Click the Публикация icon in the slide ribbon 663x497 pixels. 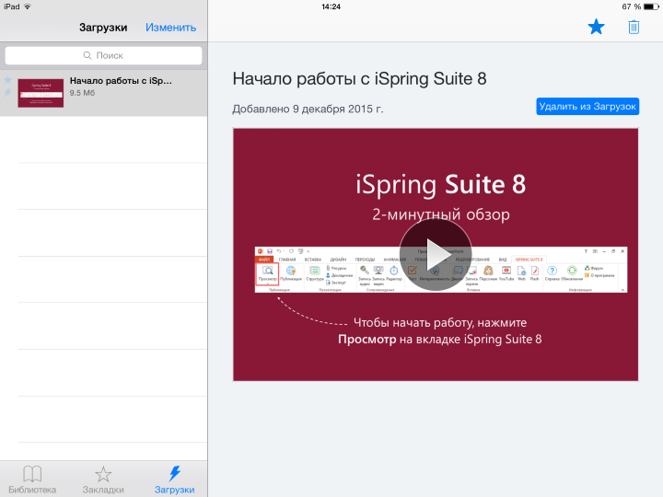point(291,273)
